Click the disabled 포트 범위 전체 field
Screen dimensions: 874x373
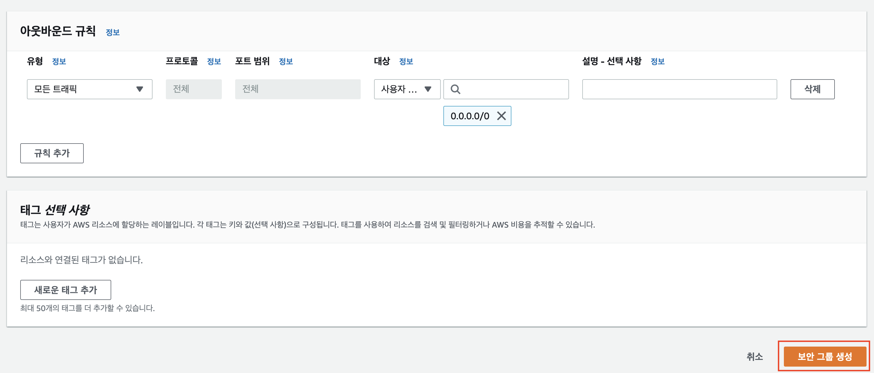[298, 89]
